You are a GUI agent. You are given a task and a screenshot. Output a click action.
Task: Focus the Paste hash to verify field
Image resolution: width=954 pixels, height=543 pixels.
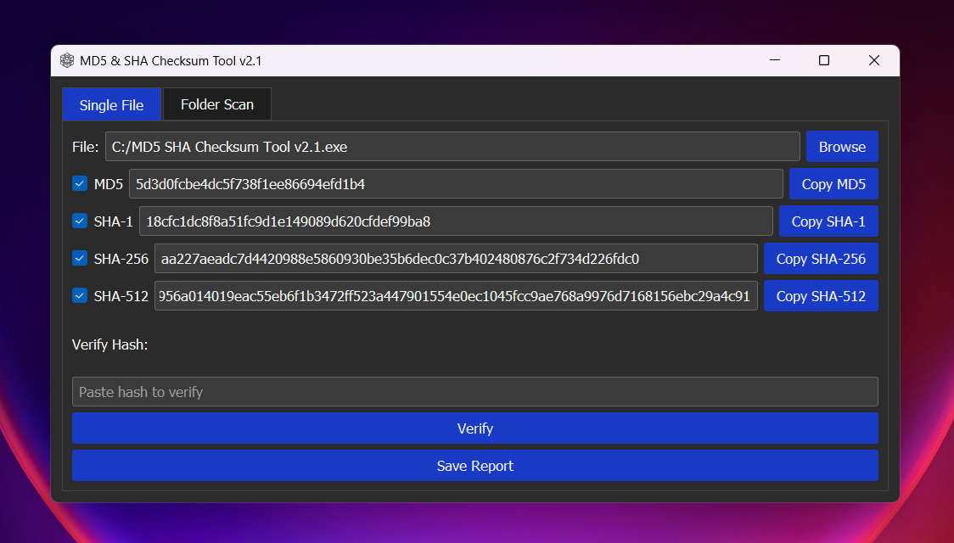tap(474, 392)
